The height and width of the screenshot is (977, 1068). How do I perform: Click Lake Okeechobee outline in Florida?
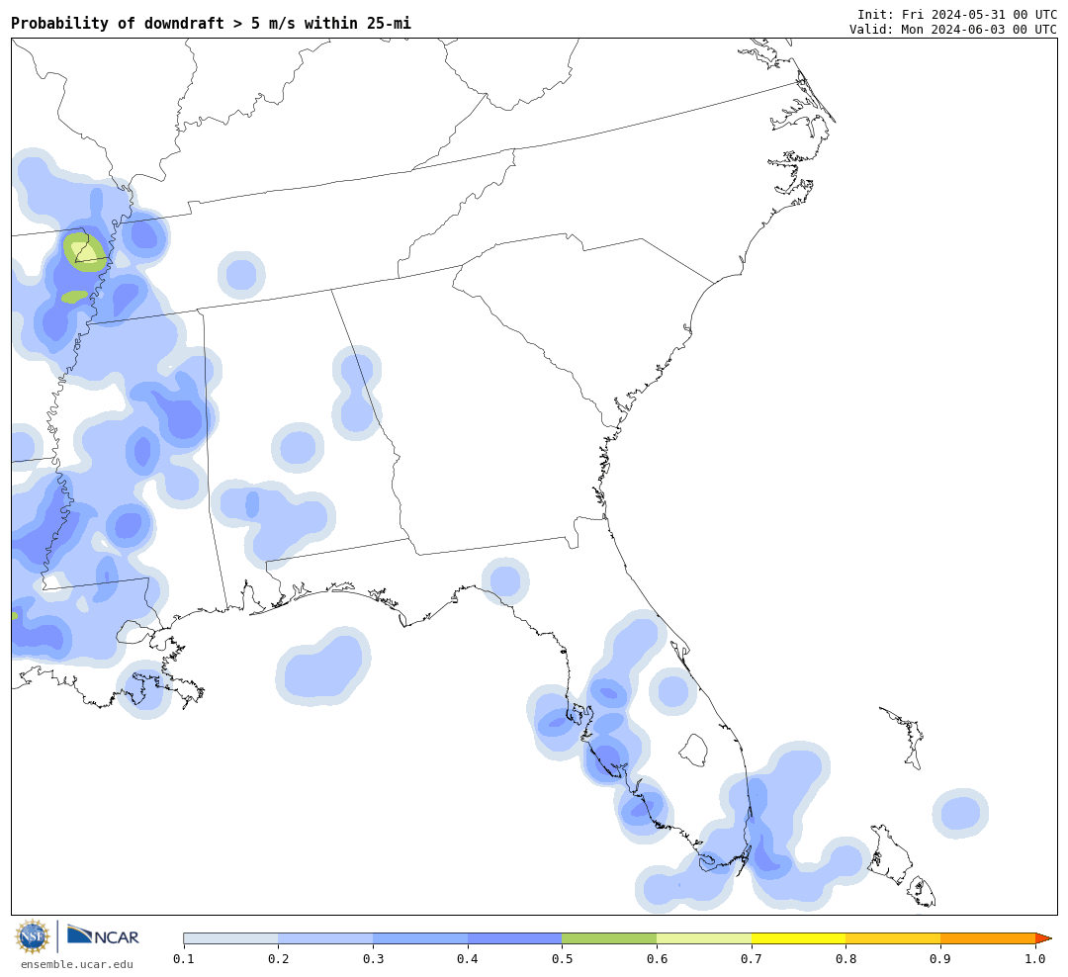(x=694, y=751)
